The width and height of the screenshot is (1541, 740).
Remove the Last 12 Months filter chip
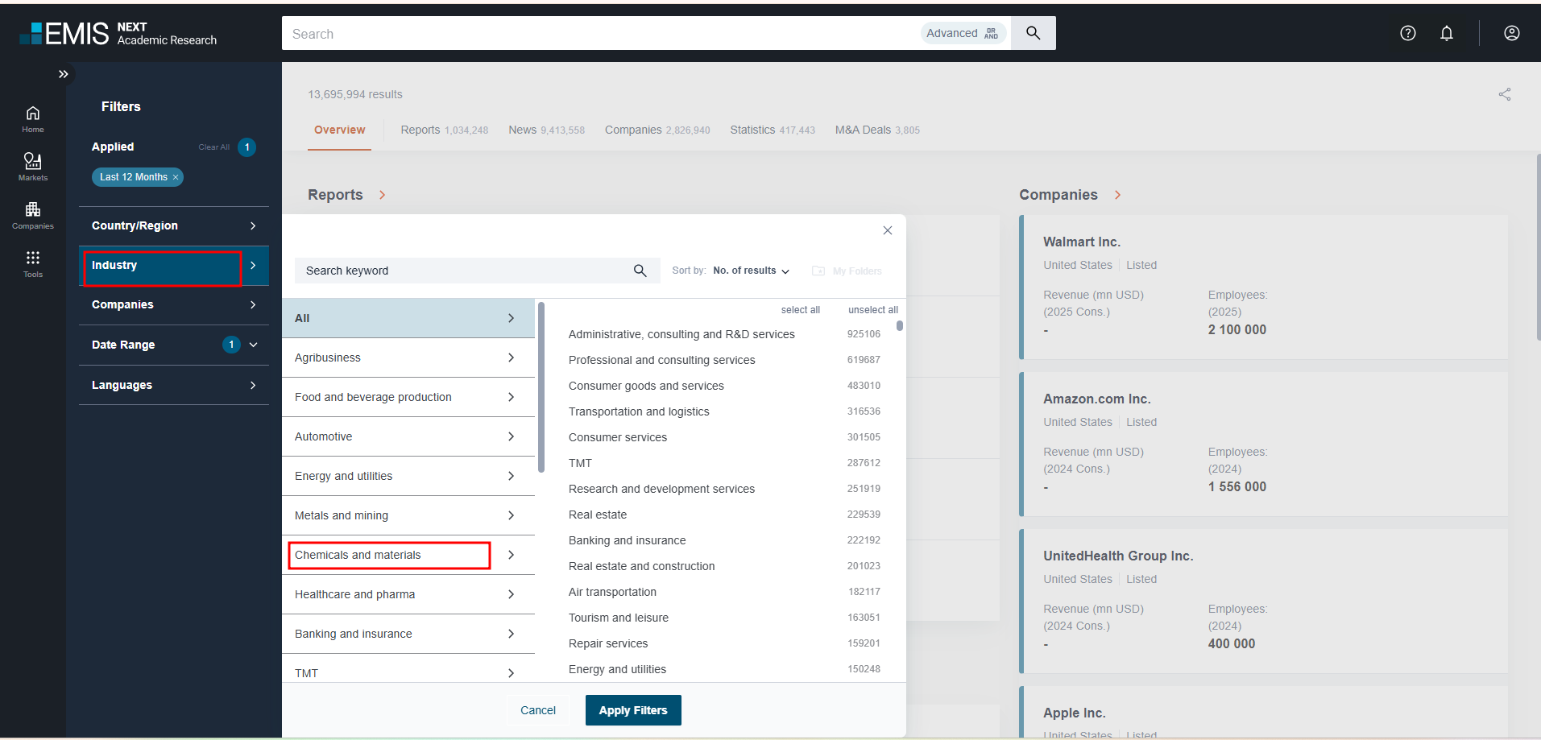[176, 177]
